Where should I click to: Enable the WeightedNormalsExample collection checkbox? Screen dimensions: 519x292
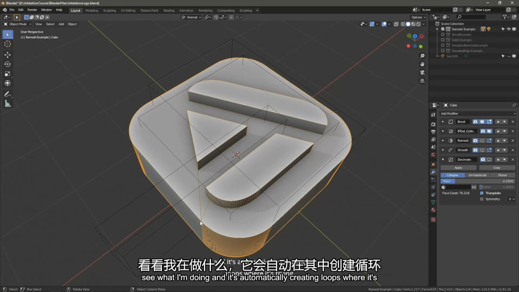coord(443,45)
